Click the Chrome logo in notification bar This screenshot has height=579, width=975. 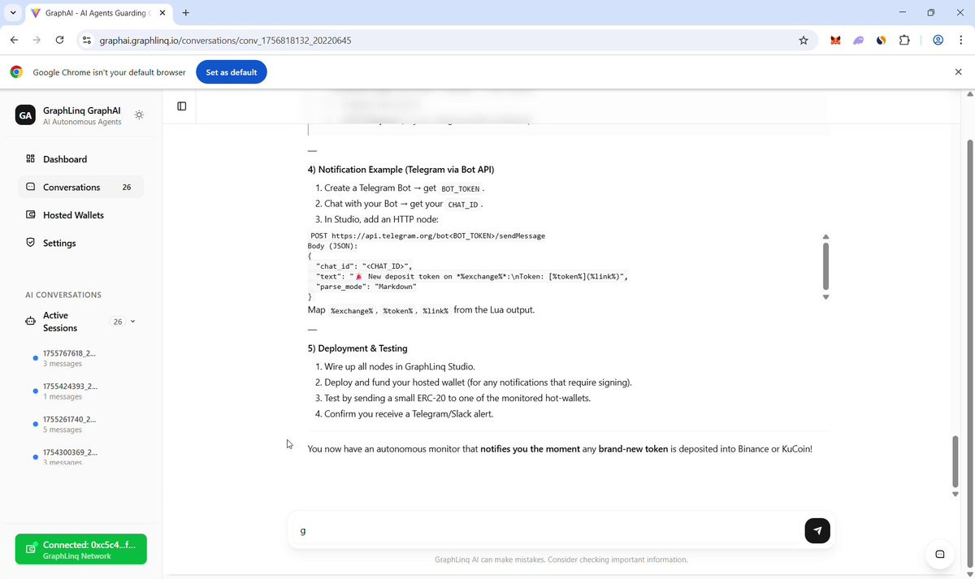click(x=16, y=72)
